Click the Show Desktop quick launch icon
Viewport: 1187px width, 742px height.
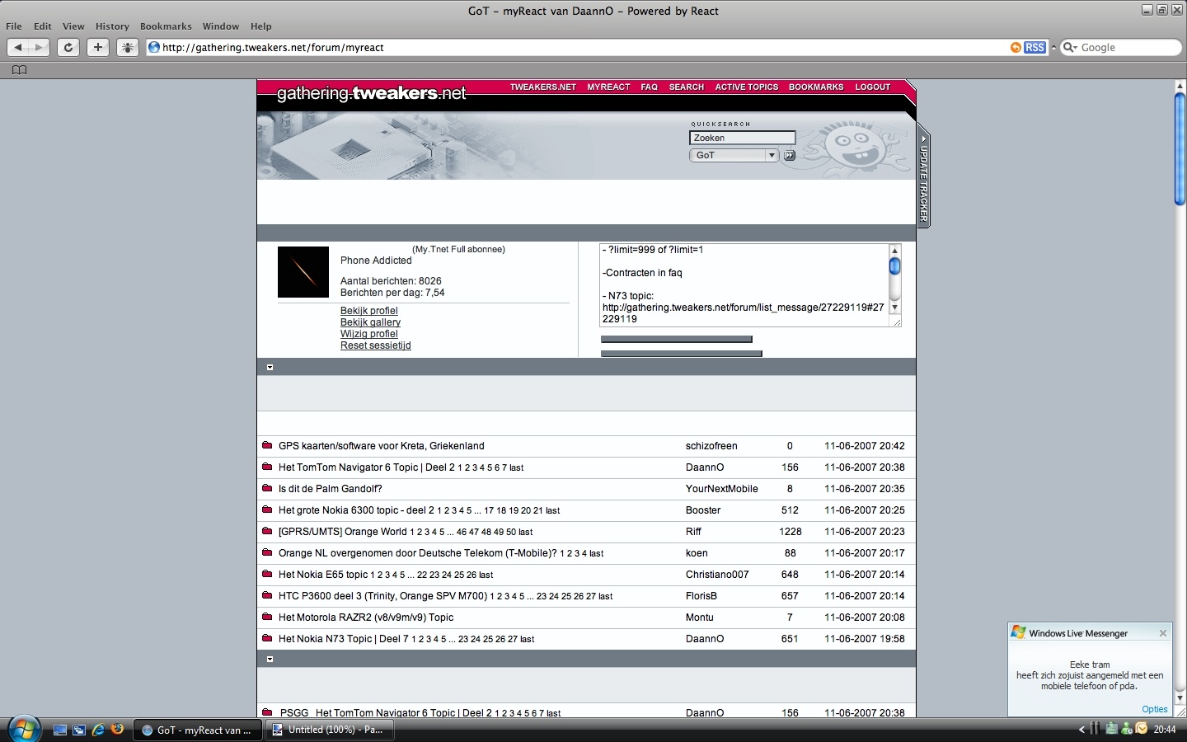60,730
